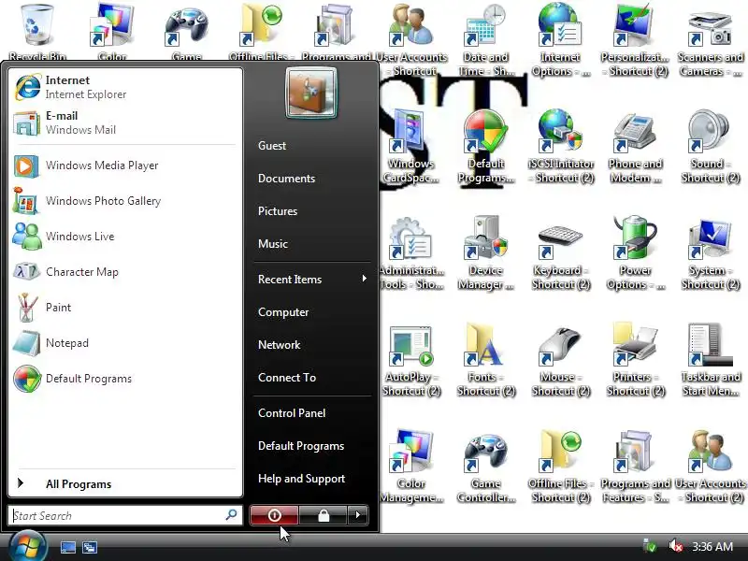
Task: Select Printers Shortcut (2) icon
Action: click(x=635, y=360)
